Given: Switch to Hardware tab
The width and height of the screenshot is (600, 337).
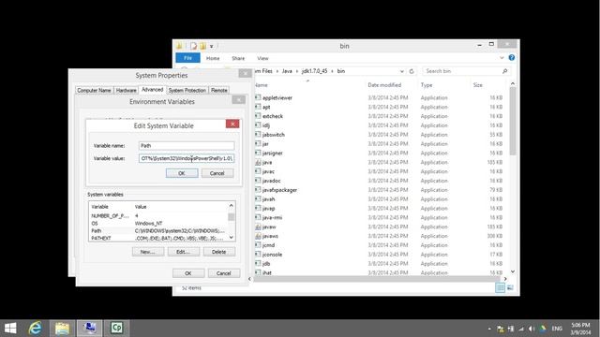Looking at the screenshot, I should click(x=127, y=90).
